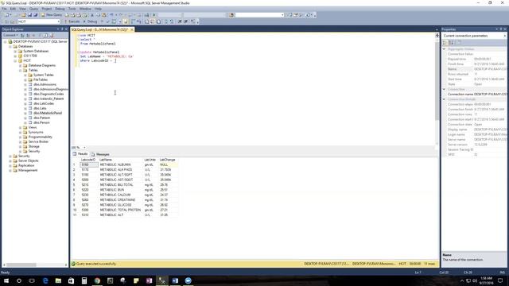Click the NULL cell in LabChange column
This screenshot has height=286, width=509.
(168, 164)
